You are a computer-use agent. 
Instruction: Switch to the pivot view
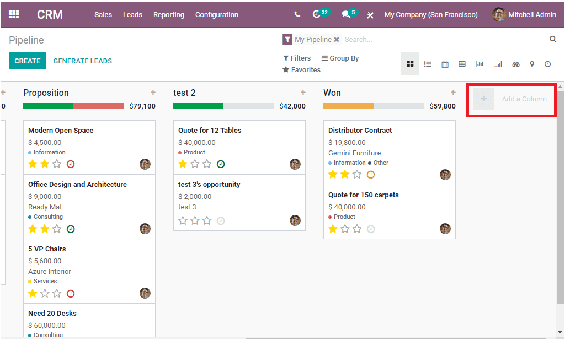tap(462, 64)
